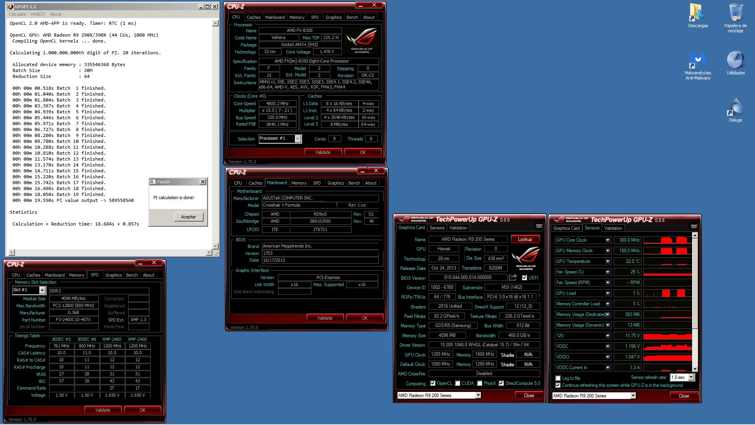Click the Core Speed value field
This screenshot has height=425, width=755.
click(277, 103)
